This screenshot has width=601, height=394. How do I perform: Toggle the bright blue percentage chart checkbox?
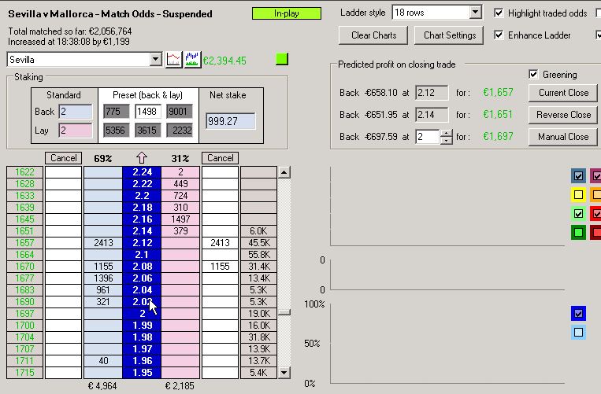(x=578, y=314)
